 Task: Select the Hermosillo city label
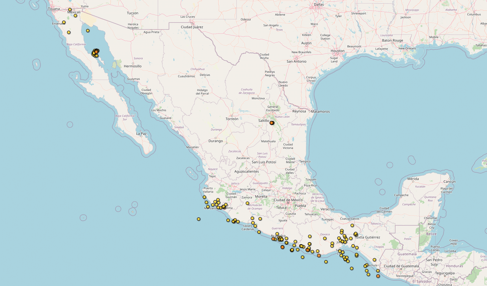point(133,66)
